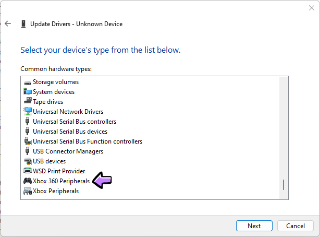Click the Universal Network Drivers icon
The height and width of the screenshot is (237, 320).
[x=28, y=112]
